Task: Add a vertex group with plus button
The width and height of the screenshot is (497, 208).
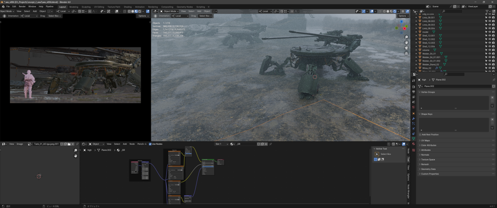Action: 492,98
